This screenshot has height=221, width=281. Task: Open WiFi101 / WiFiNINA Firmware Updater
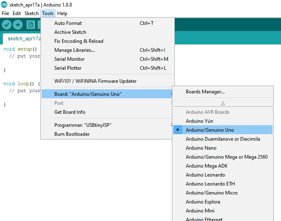click(107, 81)
